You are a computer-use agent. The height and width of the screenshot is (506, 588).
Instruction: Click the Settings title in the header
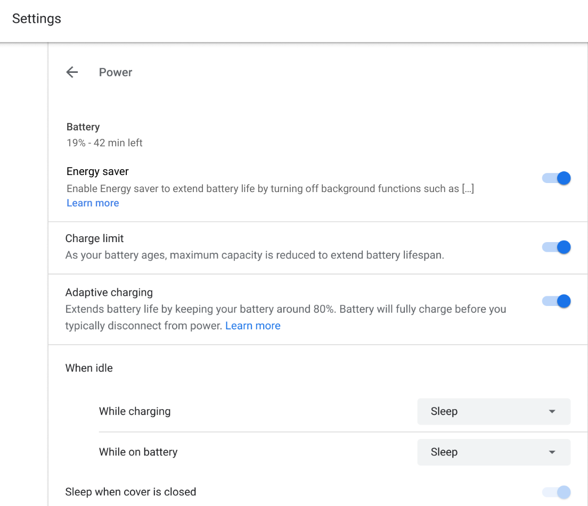37,19
